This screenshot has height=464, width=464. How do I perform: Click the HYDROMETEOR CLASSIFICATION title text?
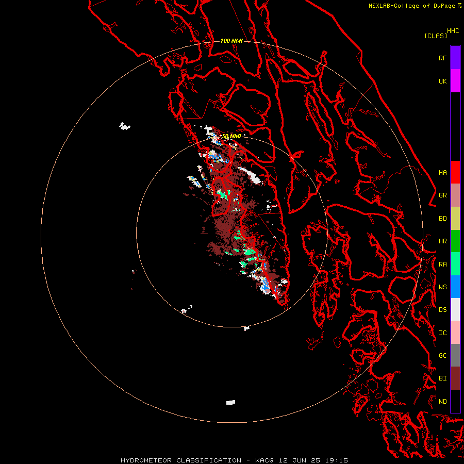(x=181, y=460)
